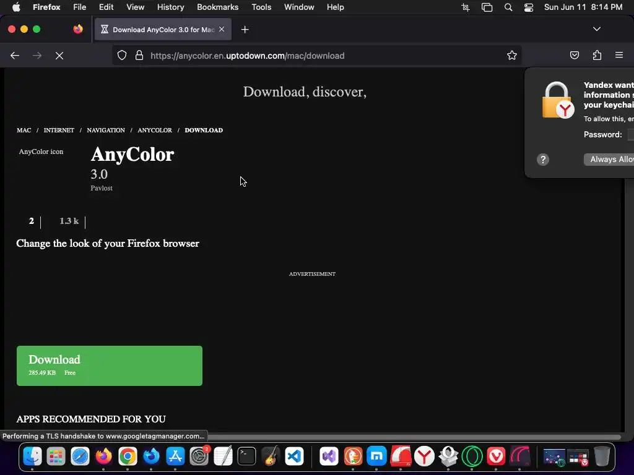Open the Firefox extensions panel
The width and height of the screenshot is (634, 475).
597,55
